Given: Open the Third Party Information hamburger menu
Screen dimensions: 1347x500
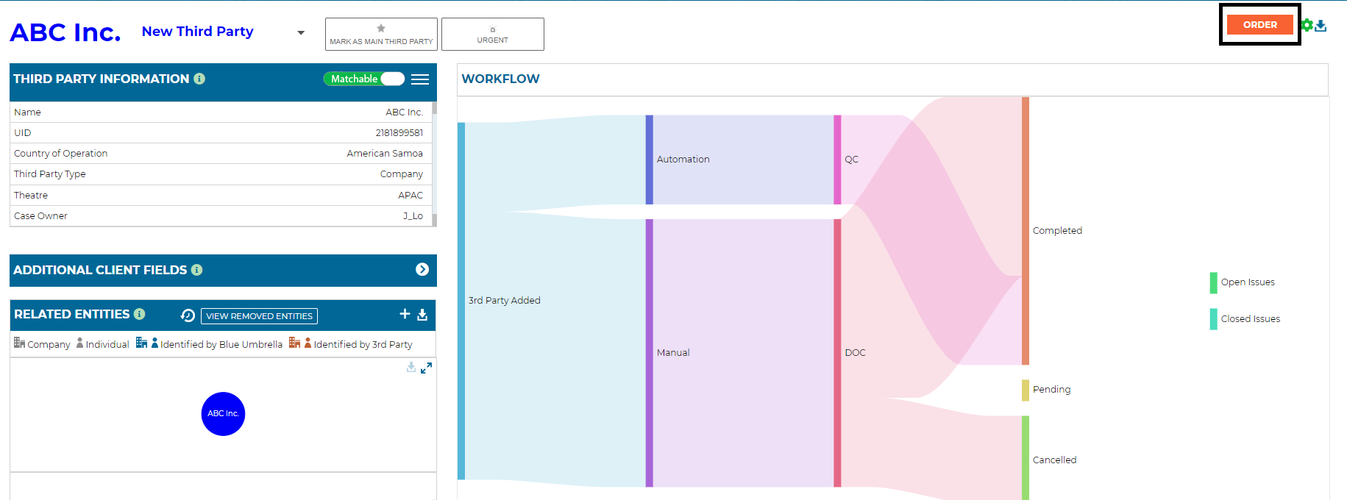Looking at the screenshot, I should tap(420, 79).
